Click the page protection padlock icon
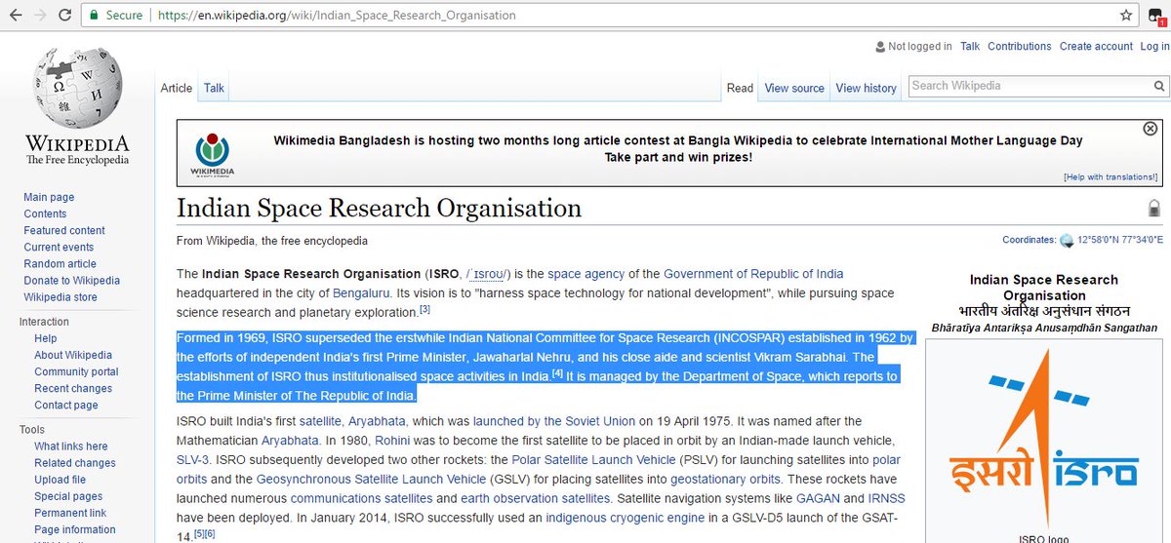Screen dimensions: 1171x543 1154,208
